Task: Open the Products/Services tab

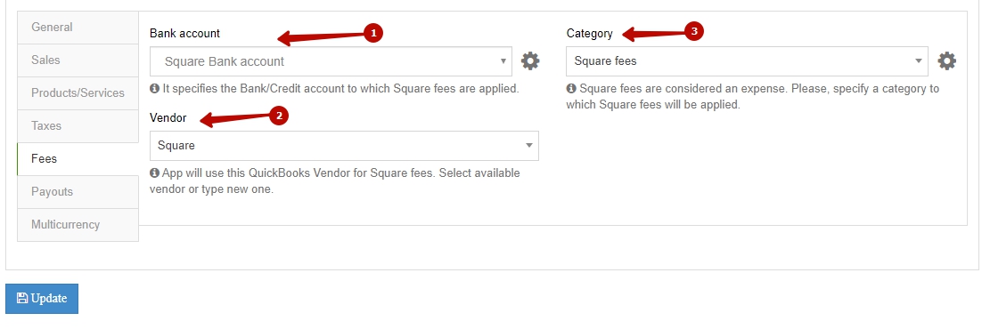Action: pyautogui.click(x=78, y=93)
